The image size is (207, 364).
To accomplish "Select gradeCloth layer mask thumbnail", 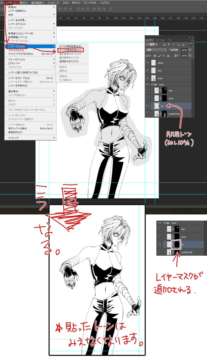I will (x=164, y=113).
